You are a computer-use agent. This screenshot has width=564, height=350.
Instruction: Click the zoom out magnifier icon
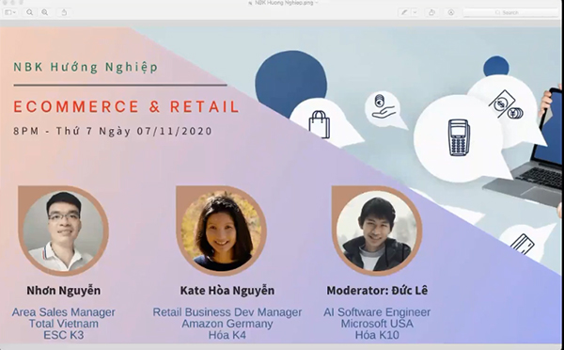pyautogui.click(x=30, y=12)
